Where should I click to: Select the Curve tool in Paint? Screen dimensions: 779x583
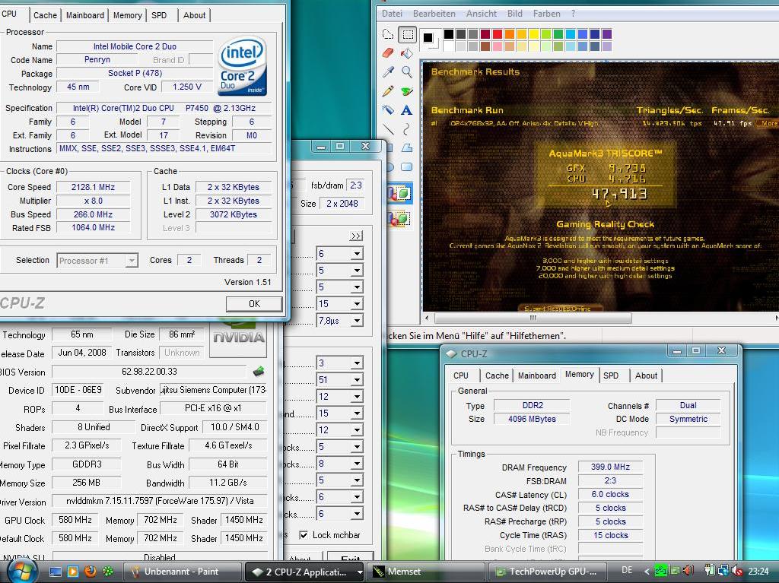tap(408, 129)
